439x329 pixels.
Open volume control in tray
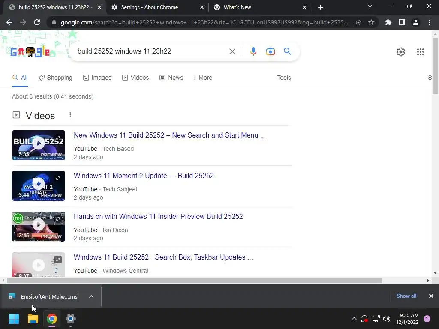[x=387, y=319]
